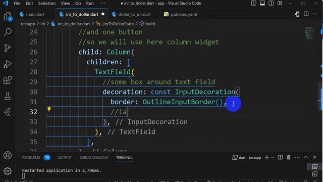Select the top terminal instance icon in list

click(x=314, y=166)
